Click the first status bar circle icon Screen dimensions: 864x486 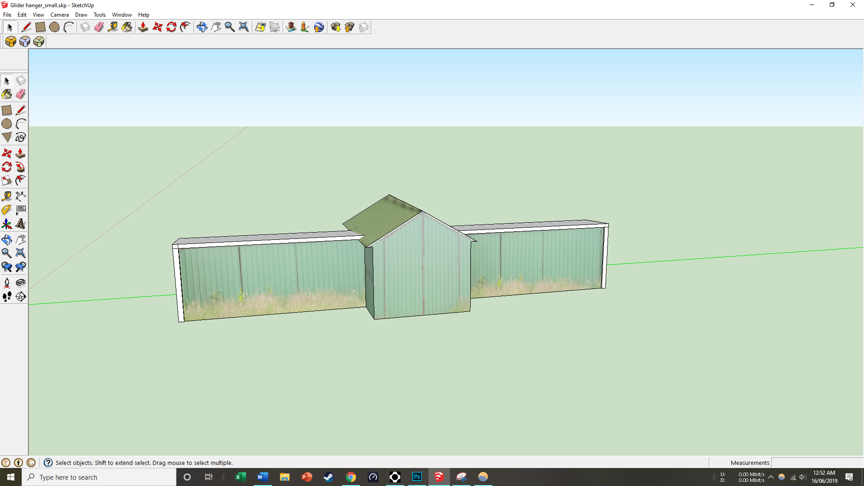coord(6,463)
